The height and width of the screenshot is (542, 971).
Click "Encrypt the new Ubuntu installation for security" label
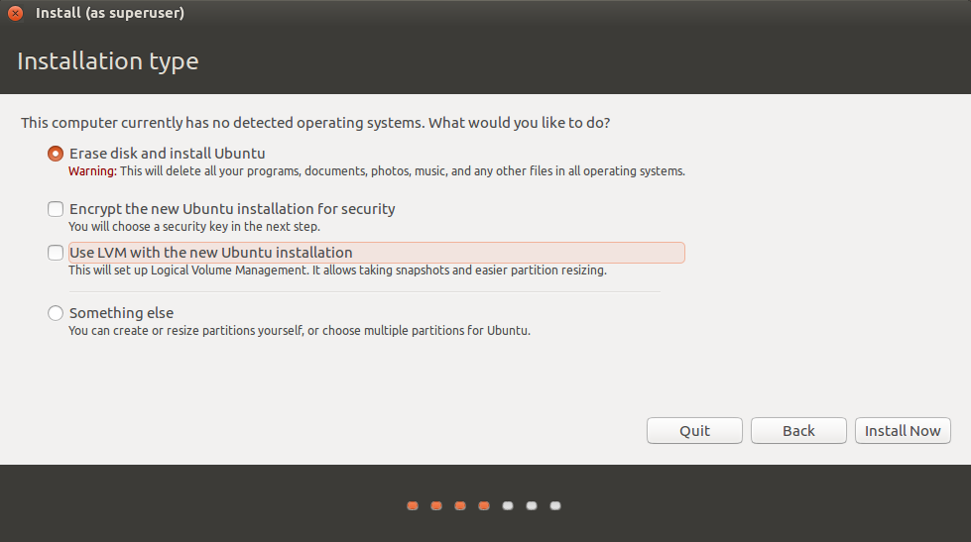point(232,209)
